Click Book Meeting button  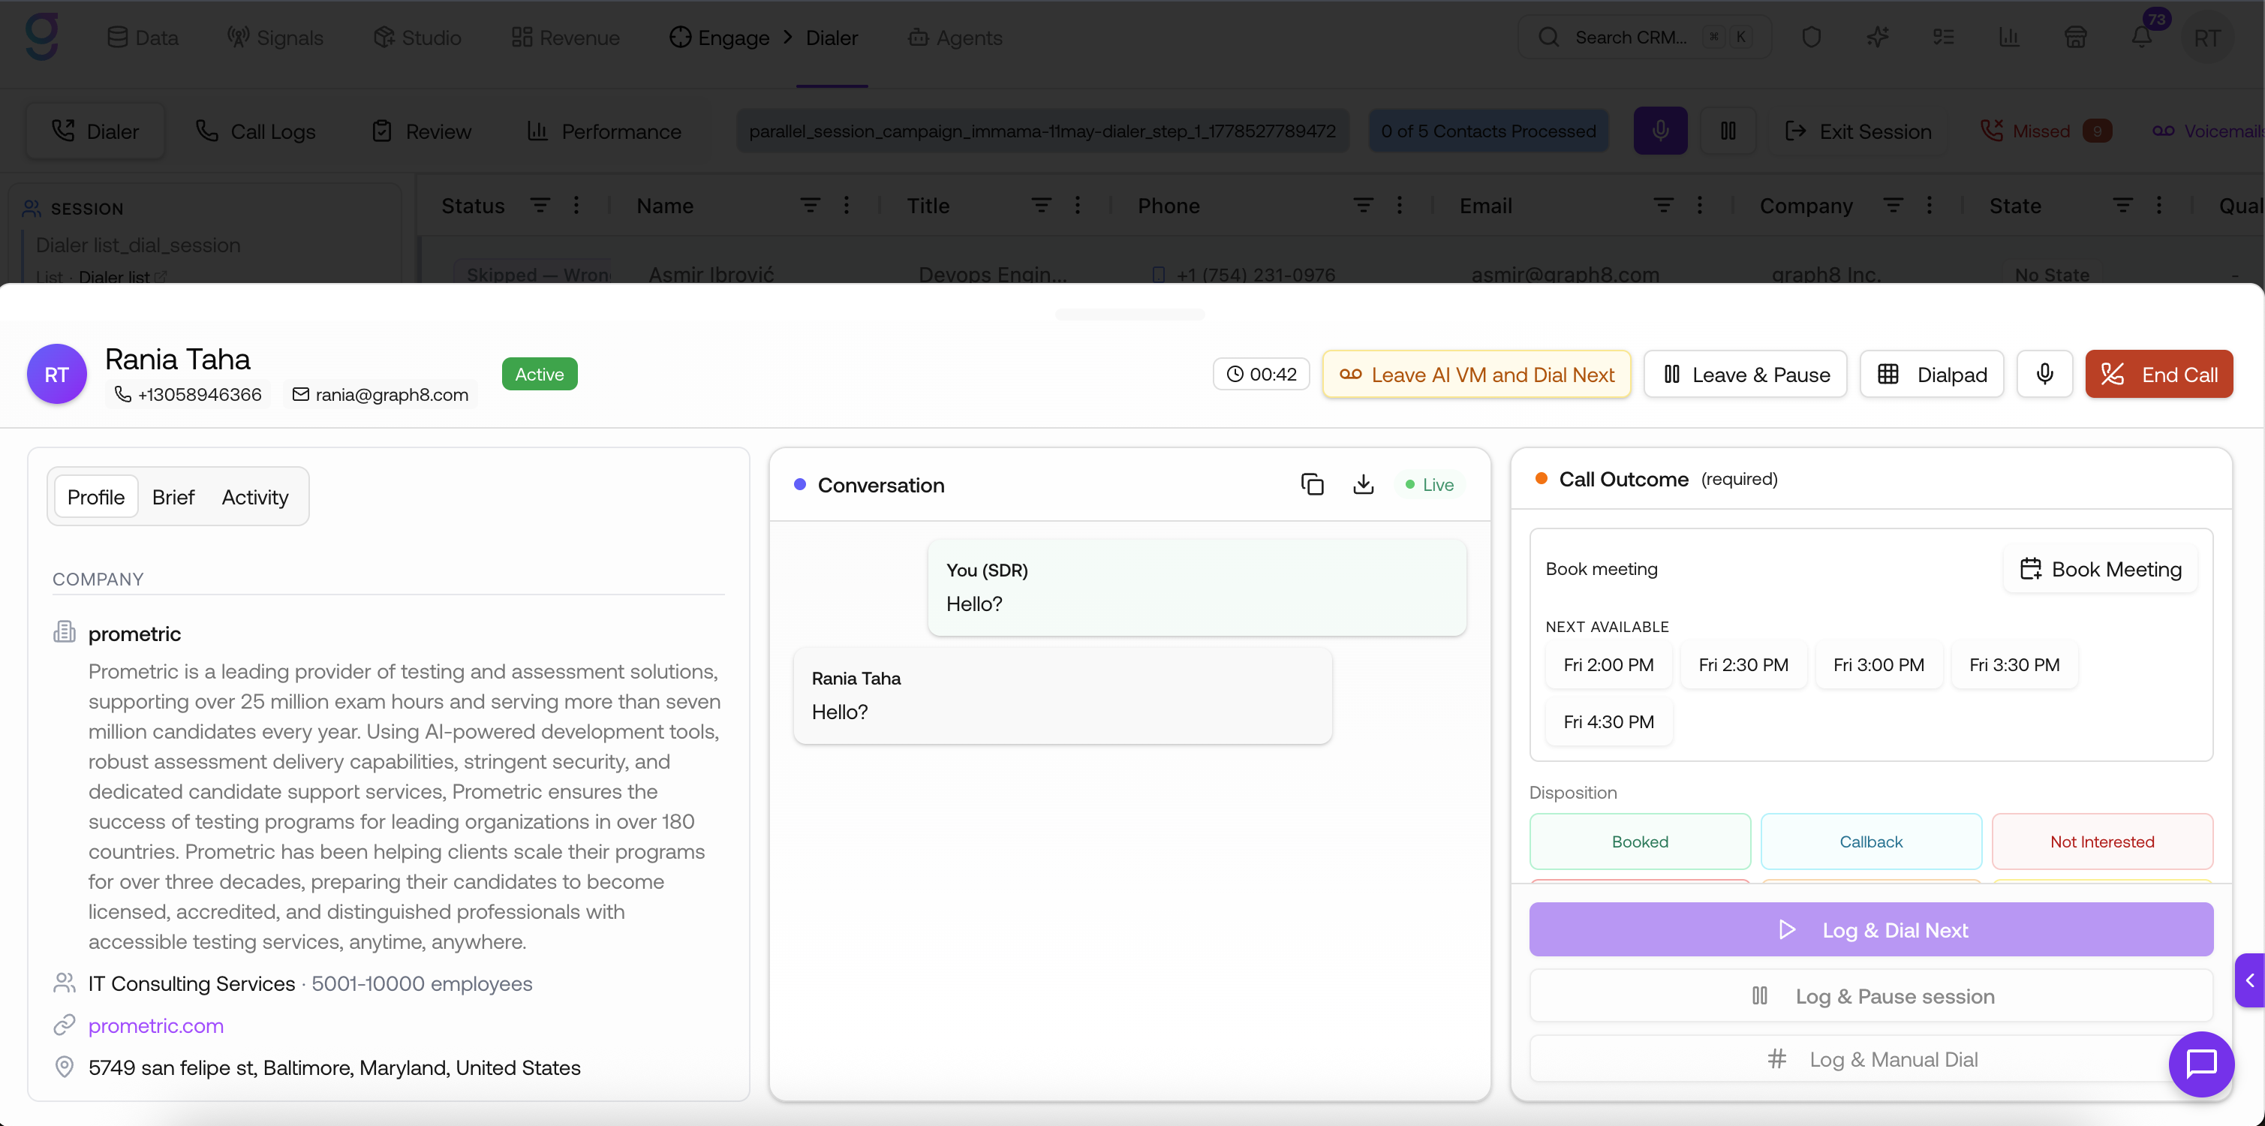(x=2101, y=569)
